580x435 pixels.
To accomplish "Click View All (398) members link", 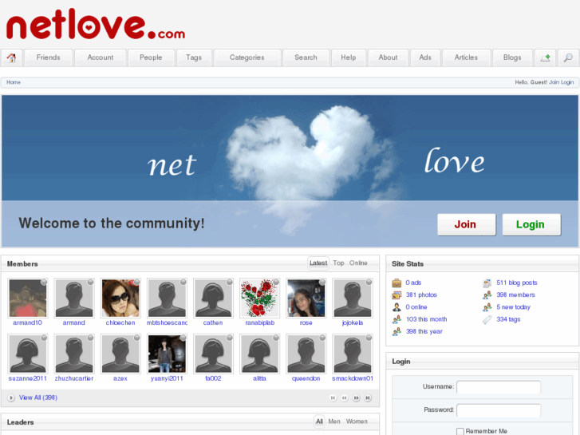I will tap(38, 397).
